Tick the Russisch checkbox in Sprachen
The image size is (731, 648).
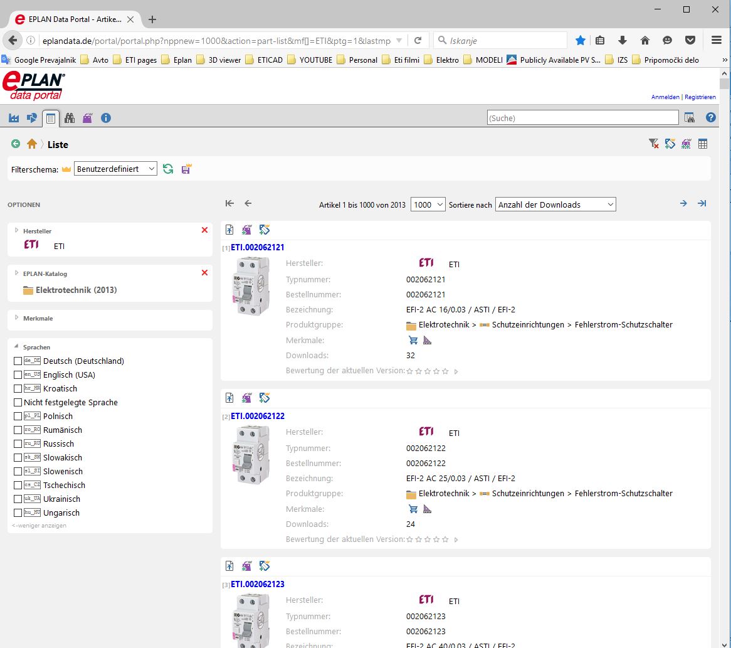click(18, 444)
